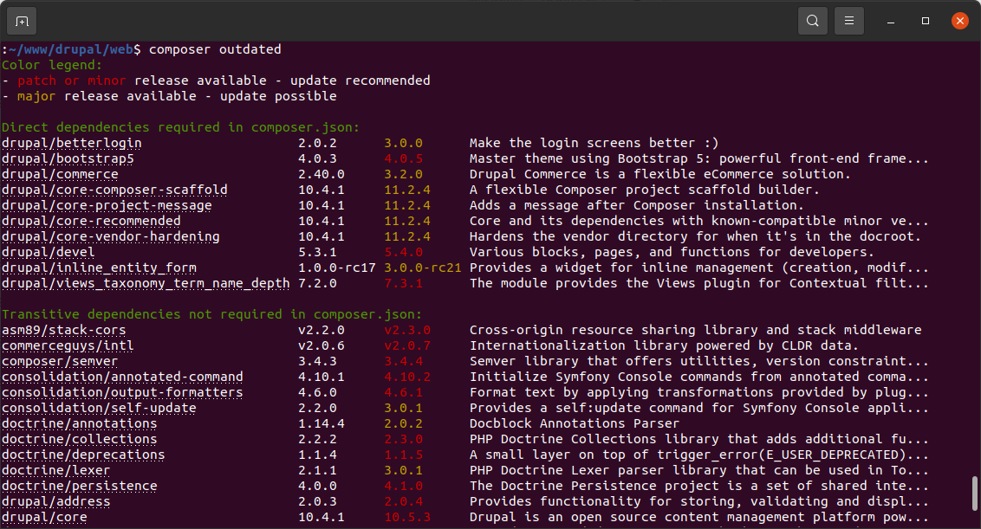Viewport: 981px width, 529px height.
Task: Click latest version 10.5.3 for drupal/core
Action: pos(407,517)
